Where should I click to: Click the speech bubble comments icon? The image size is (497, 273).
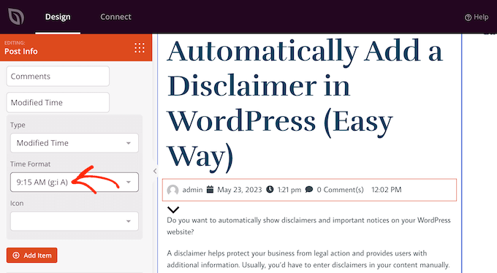pyautogui.click(x=308, y=189)
